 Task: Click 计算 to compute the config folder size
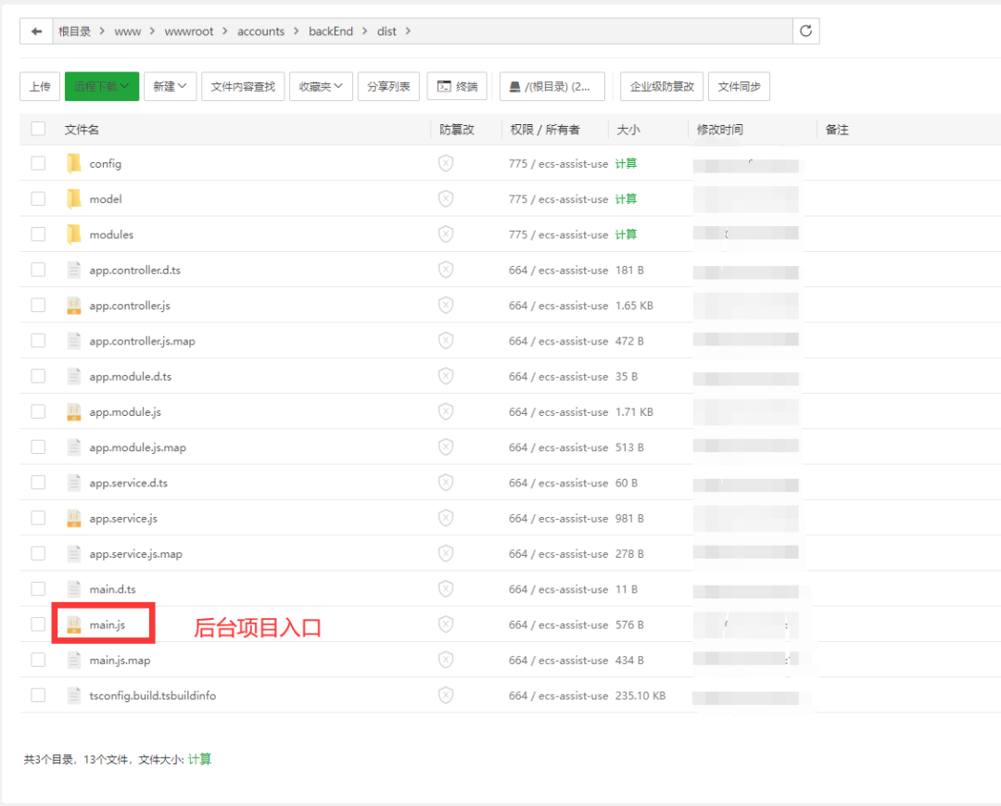click(627, 163)
